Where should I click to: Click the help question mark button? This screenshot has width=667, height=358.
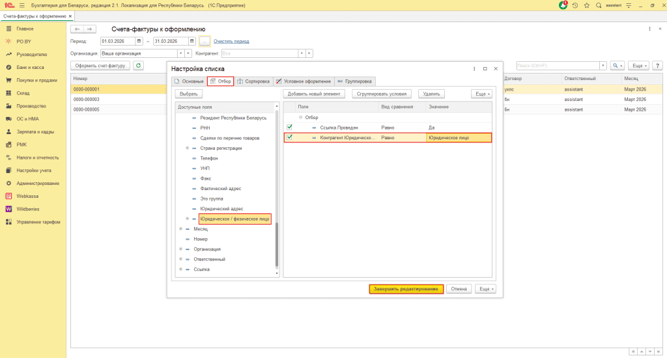[x=657, y=66]
